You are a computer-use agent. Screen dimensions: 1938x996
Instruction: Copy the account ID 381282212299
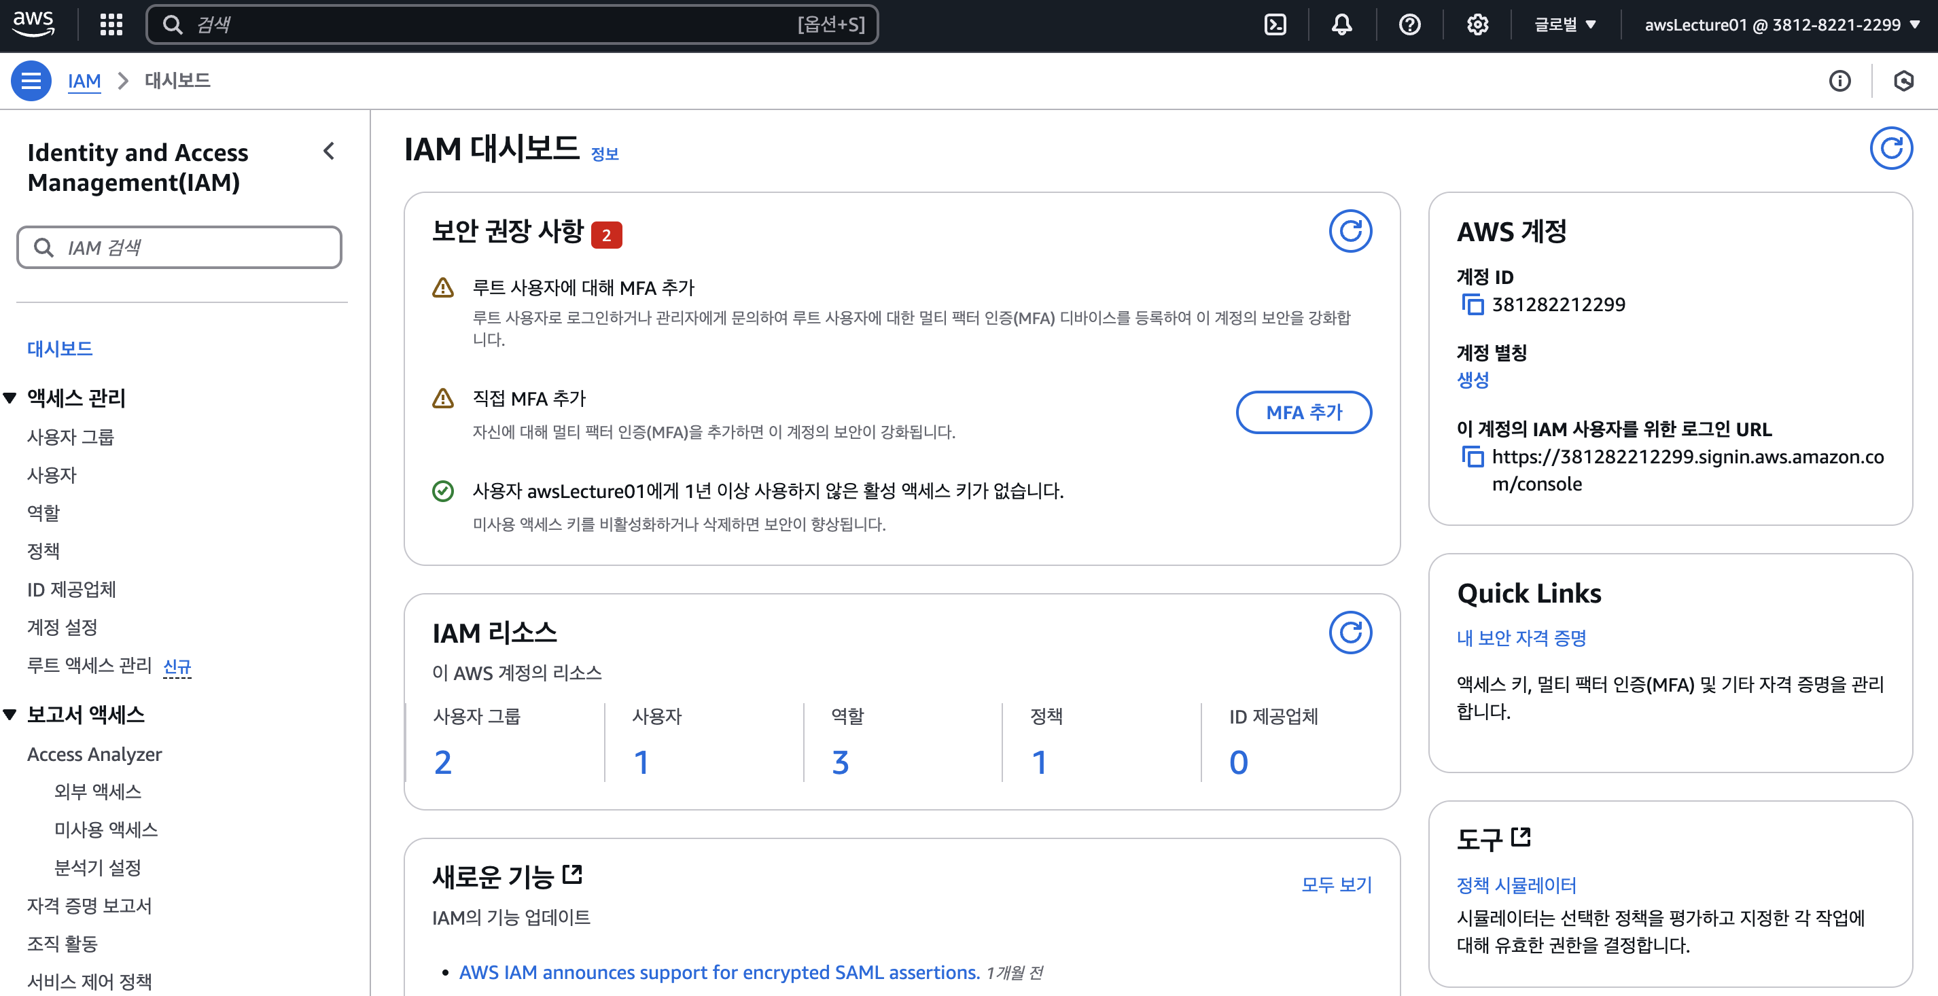[x=1473, y=304]
